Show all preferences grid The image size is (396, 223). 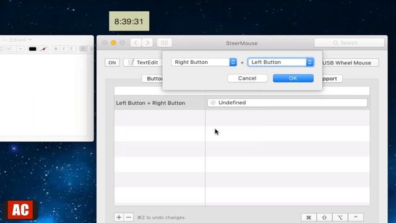click(x=165, y=43)
